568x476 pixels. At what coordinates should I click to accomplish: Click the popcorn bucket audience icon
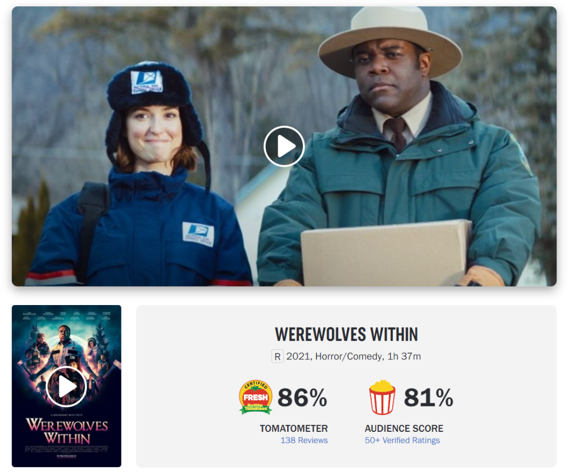tap(382, 398)
